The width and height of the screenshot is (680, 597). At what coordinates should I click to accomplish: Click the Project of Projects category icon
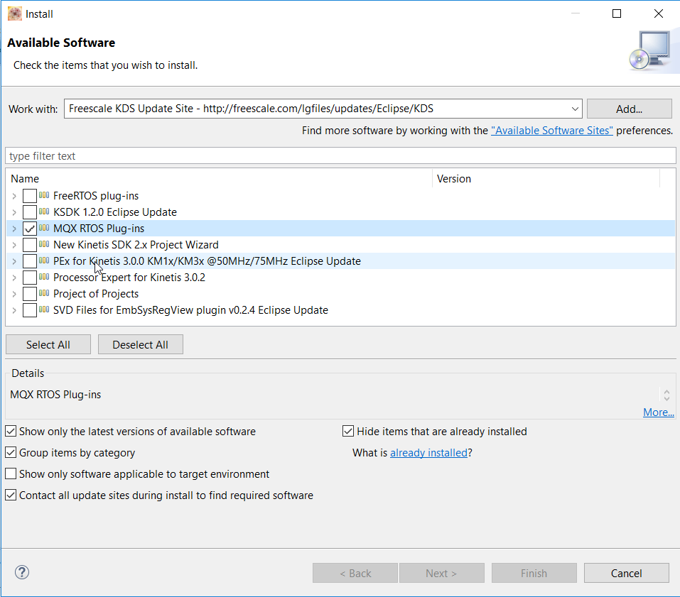click(x=44, y=294)
